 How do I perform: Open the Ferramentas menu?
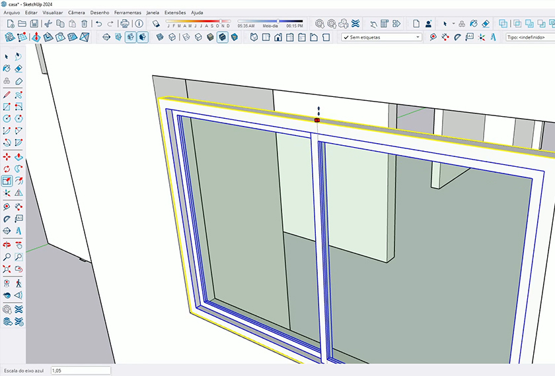pos(128,13)
